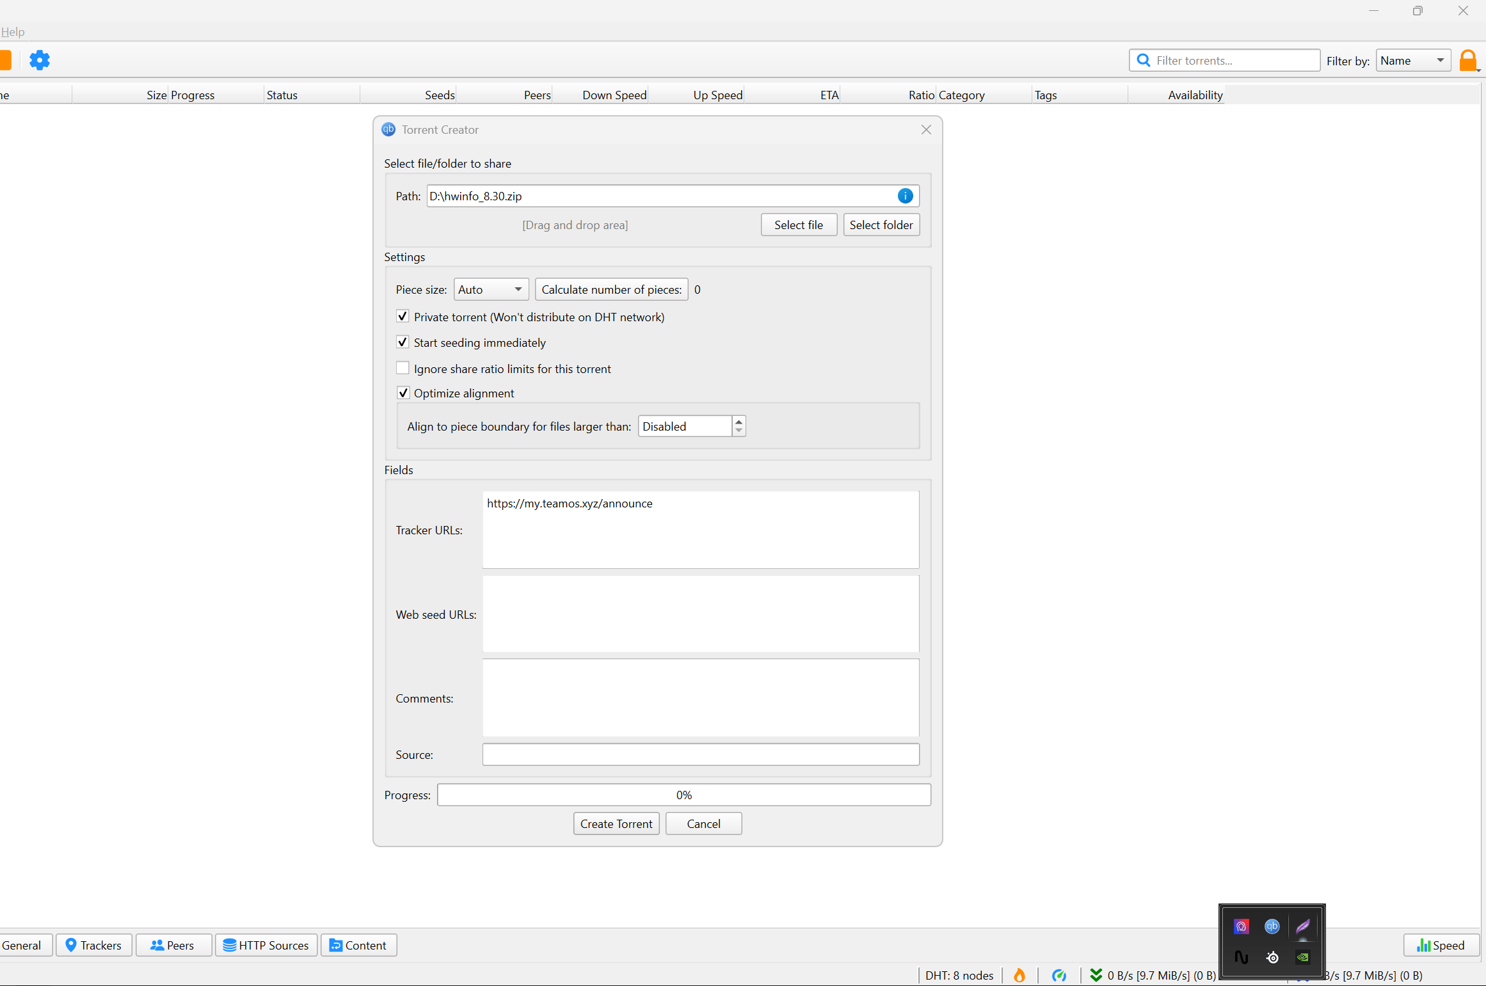Increase the align to piece boundary value
The height and width of the screenshot is (986, 1486).
tap(739, 421)
